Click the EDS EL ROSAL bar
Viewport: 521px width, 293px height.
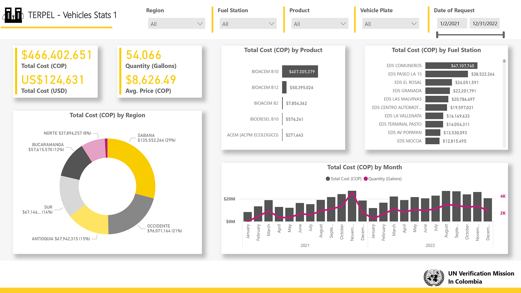[x=438, y=82]
